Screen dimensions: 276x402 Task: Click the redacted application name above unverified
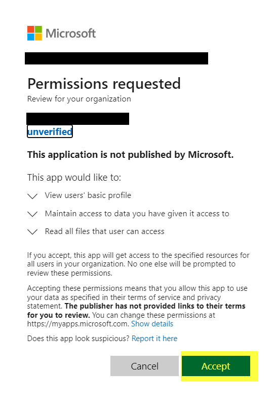coord(78,119)
